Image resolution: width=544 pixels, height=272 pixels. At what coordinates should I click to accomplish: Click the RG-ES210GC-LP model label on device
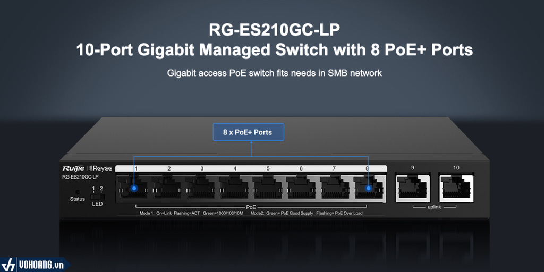point(81,177)
